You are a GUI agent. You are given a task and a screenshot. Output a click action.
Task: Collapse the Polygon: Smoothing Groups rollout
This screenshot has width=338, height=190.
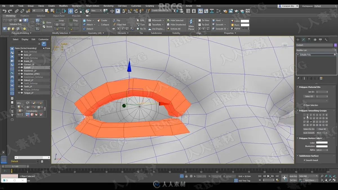tap(313, 111)
